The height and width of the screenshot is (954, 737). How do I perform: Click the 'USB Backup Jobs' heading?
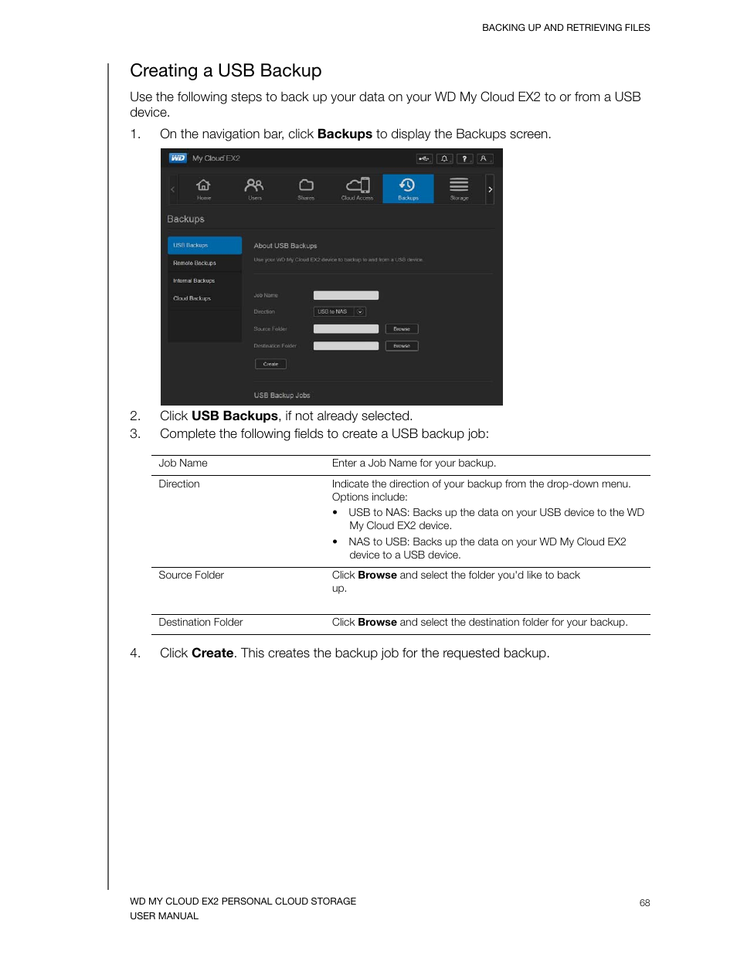click(282, 395)
